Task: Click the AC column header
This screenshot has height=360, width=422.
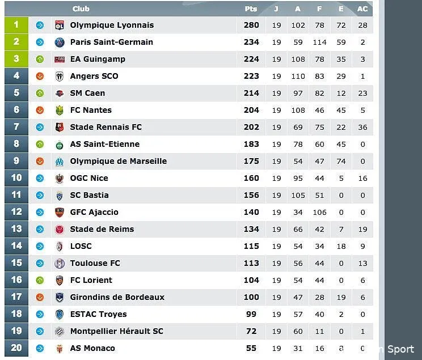Action: pos(362,9)
